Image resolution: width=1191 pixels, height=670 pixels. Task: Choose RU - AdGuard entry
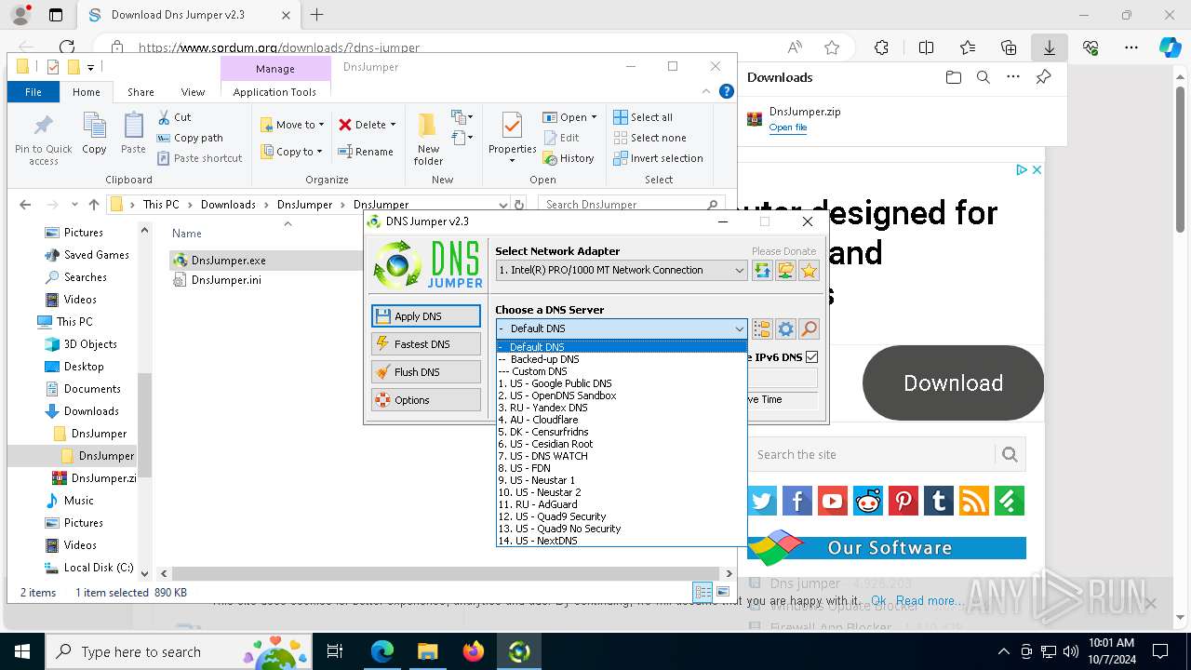pyautogui.click(x=622, y=504)
